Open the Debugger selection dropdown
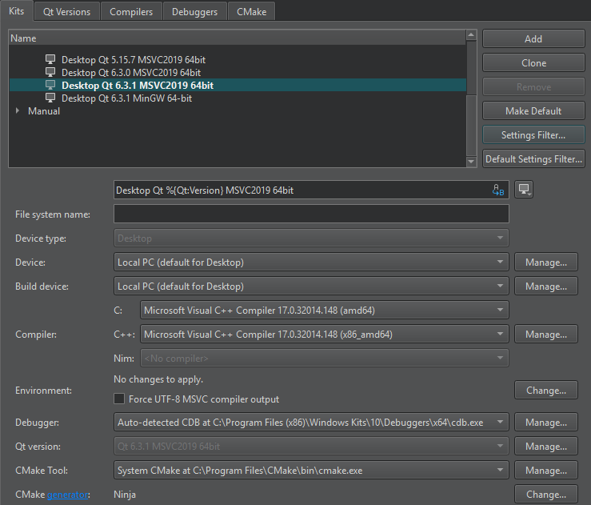This screenshot has height=505, width=591. [311, 423]
